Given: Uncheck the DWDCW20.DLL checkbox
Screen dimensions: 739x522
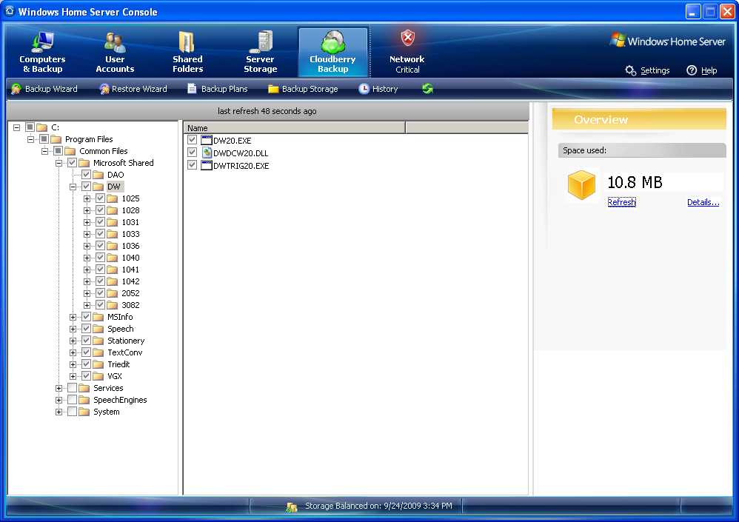Looking at the screenshot, I should click(x=192, y=153).
